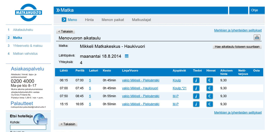Viewport: 272px width, 132px height.
Task: Switch to Matkustajat tab
Action: (x=141, y=20)
